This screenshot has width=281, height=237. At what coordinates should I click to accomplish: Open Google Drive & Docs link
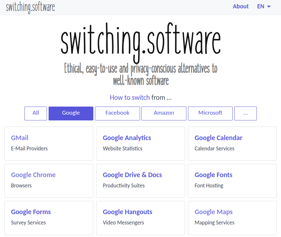[132, 175]
